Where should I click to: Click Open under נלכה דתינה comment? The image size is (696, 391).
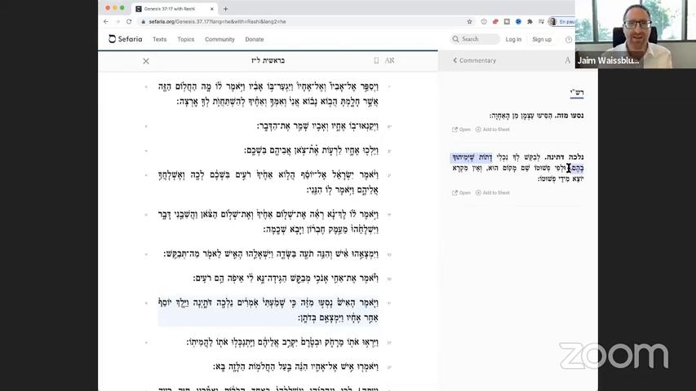(461, 193)
